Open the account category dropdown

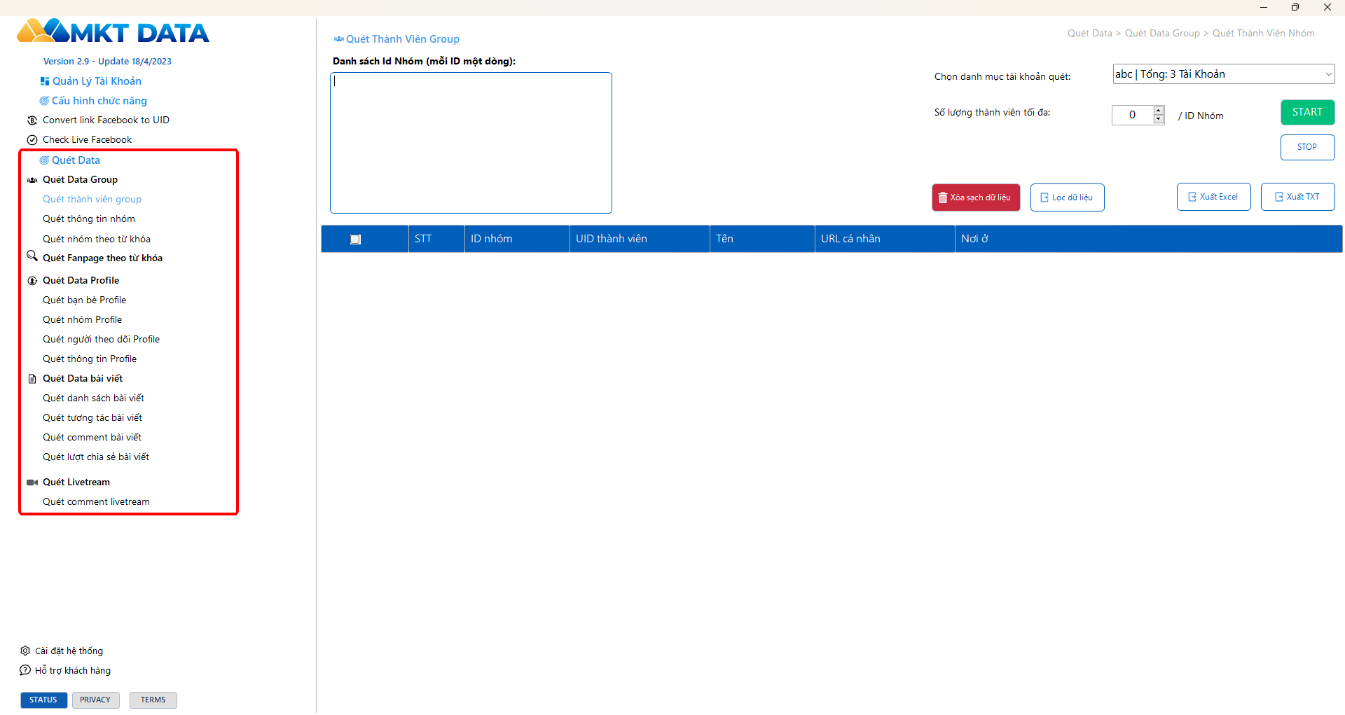point(1327,74)
